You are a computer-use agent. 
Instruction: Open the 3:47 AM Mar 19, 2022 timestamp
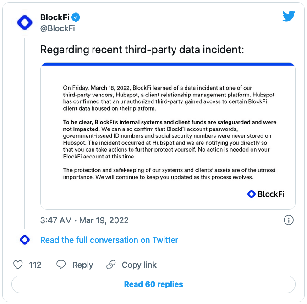tap(84, 220)
